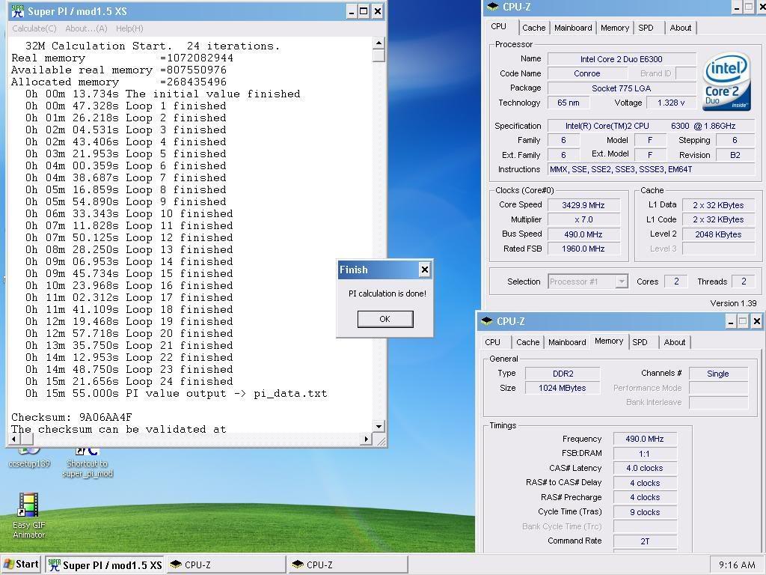Viewport: 766px width, 575px height.
Task: Click the Intel Core 2 Duo logo
Action: click(x=726, y=81)
